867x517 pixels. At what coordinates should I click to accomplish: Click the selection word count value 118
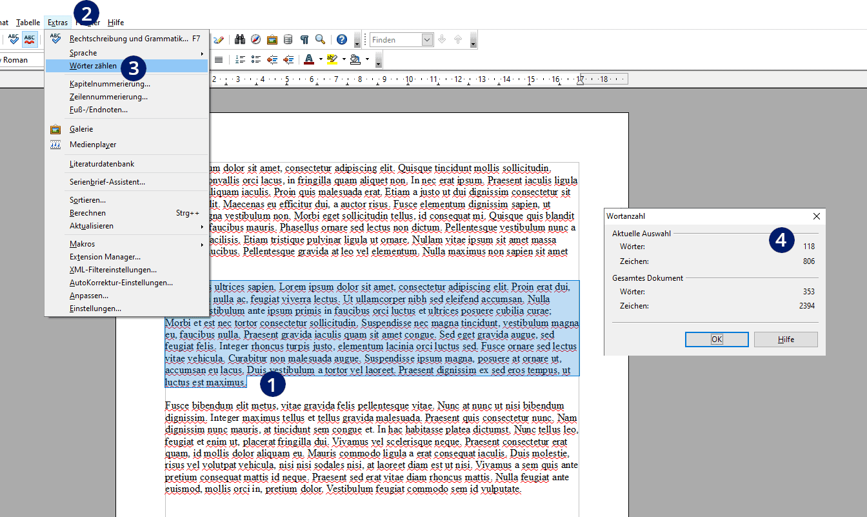[809, 247]
